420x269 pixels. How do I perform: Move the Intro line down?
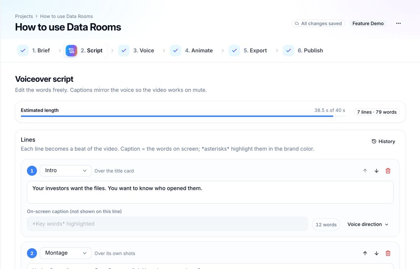click(376, 171)
